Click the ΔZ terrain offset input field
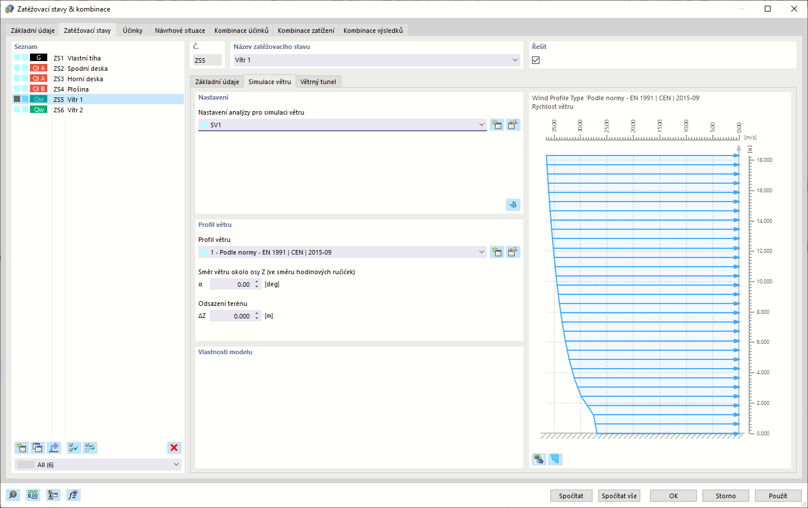The width and height of the screenshot is (808, 508). [232, 316]
